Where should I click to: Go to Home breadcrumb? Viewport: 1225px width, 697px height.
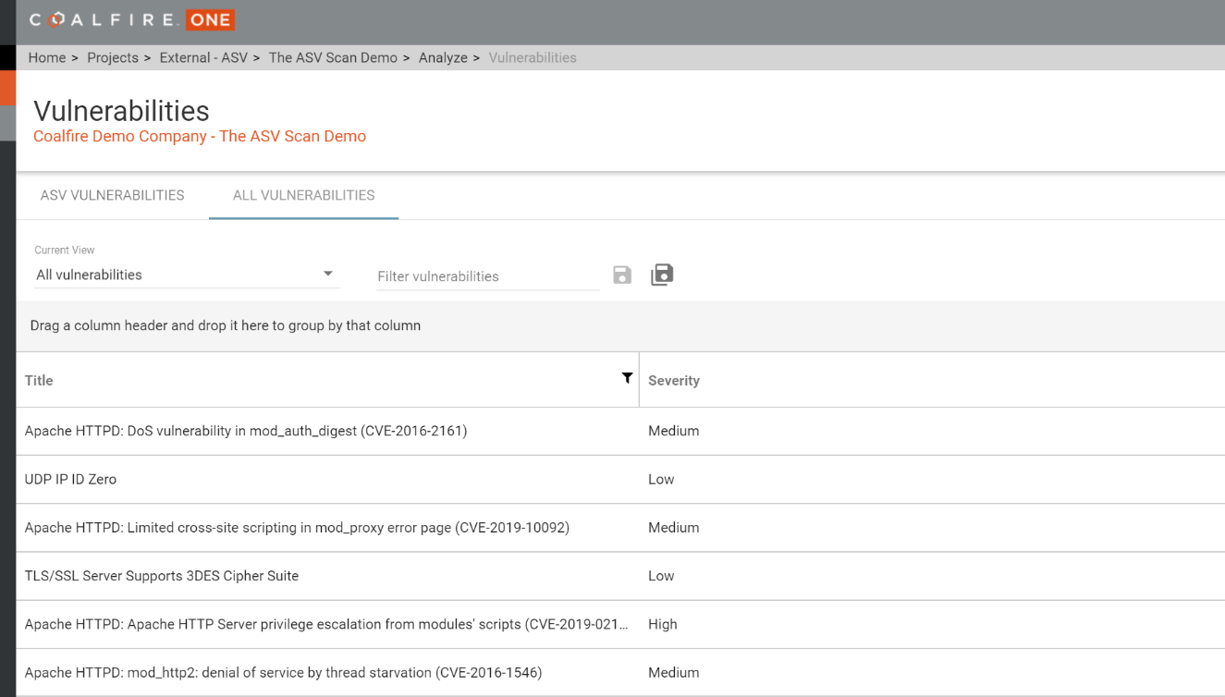point(47,57)
